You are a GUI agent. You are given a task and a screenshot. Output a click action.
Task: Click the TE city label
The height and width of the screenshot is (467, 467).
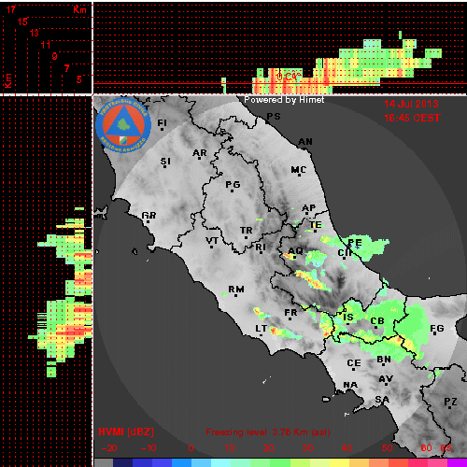[316, 225]
